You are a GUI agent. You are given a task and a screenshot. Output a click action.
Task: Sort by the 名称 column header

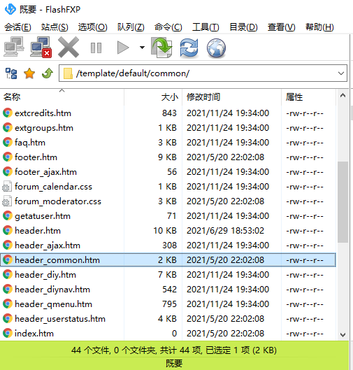point(62,97)
